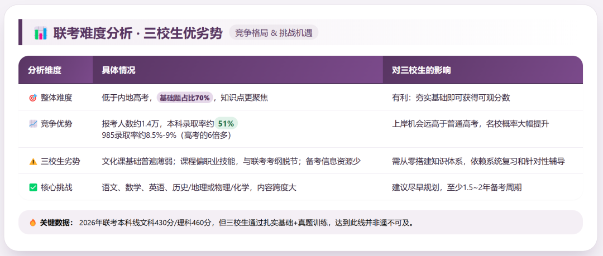
Task: Select the 整体难度 row label
Action: (56, 98)
